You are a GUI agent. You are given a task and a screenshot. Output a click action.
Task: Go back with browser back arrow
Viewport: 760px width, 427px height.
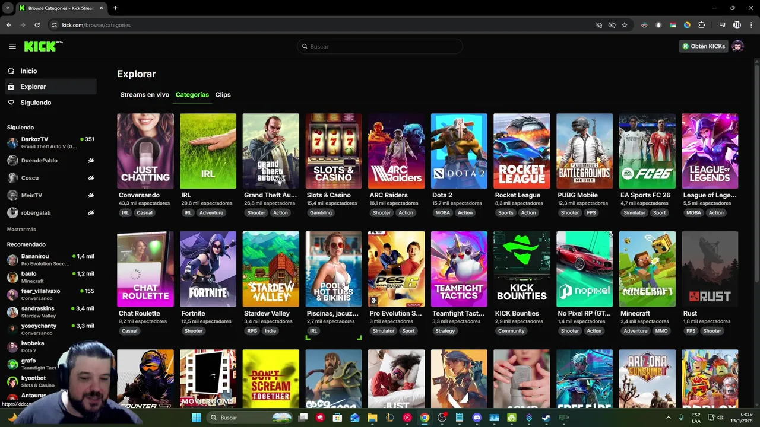click(8, 25)
